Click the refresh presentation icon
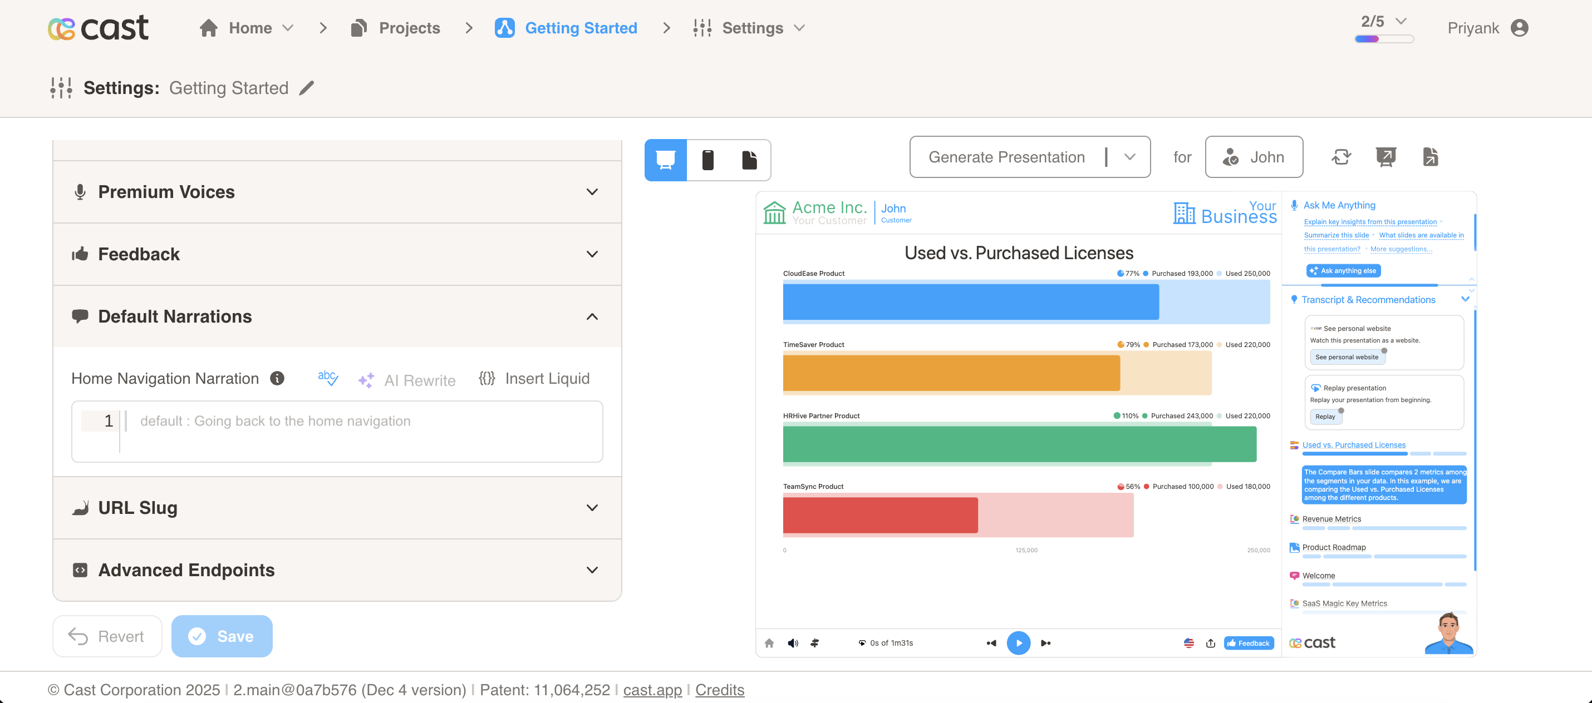The height and width of the screenshot is (703, 1592). (x=1340, y=157)
